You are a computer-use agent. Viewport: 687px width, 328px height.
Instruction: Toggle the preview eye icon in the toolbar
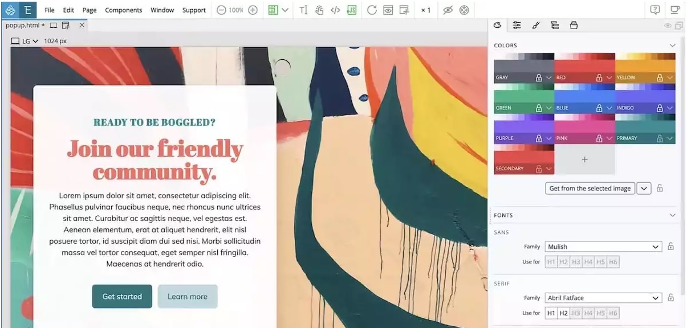click(388, 10)
